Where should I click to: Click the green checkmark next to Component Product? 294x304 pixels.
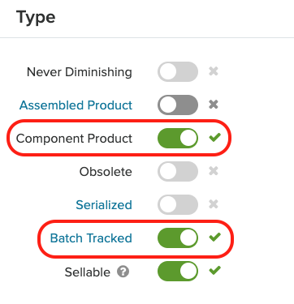click(x=215, y=138)
